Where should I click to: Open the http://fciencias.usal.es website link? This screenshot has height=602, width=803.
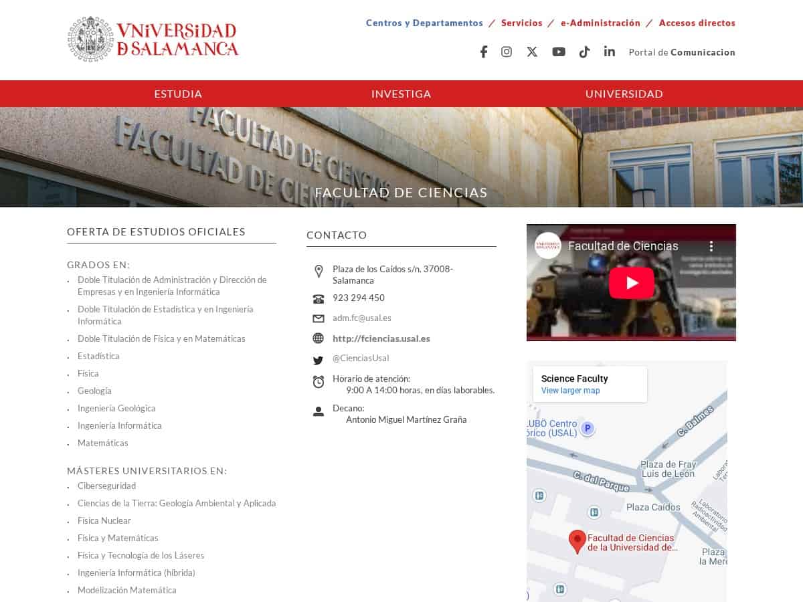(381, 338)
